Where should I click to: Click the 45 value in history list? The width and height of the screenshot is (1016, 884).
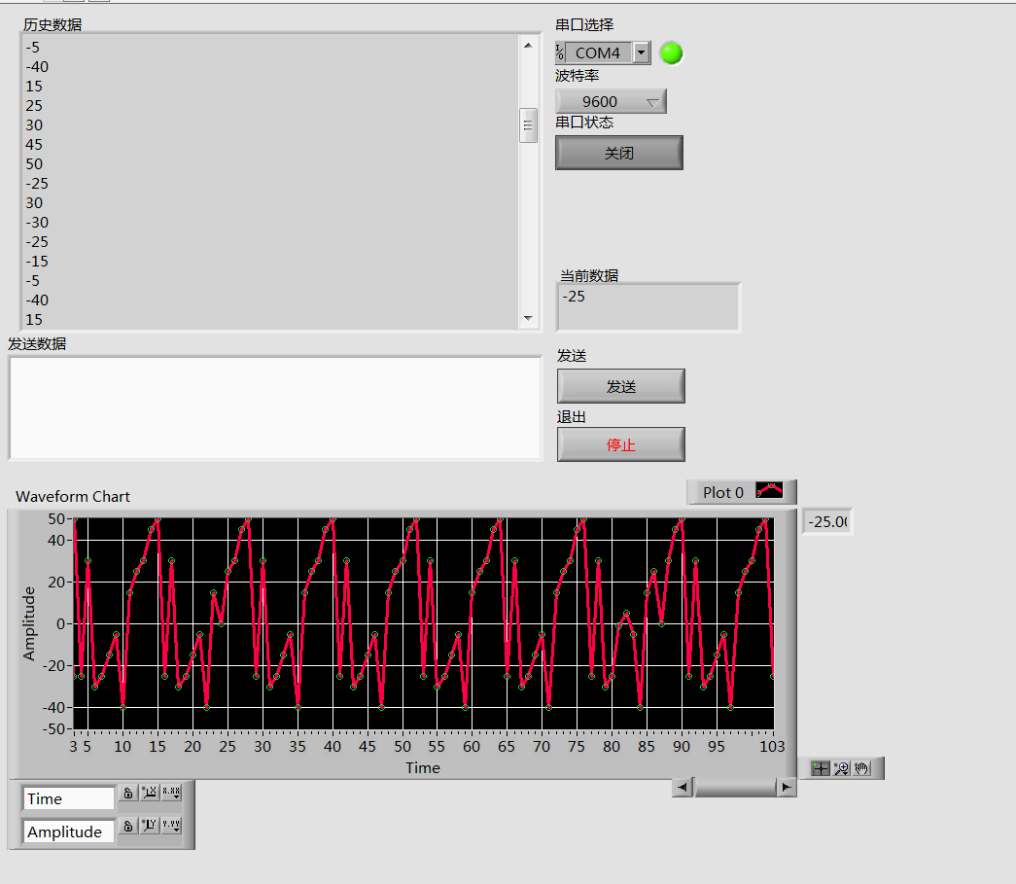(x=34, y=145)
